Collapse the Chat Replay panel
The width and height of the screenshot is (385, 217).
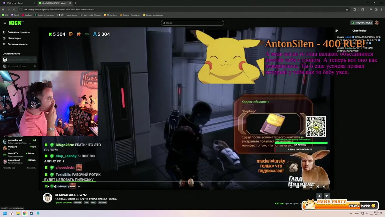(x=337, y=30)
